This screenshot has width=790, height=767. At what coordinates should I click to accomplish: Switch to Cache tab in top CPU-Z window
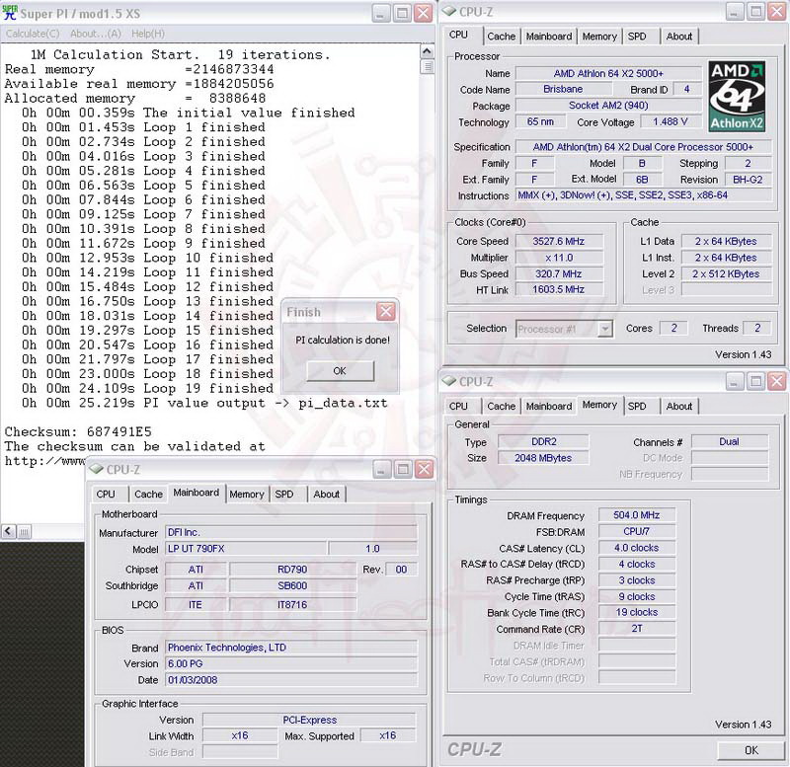pyautogui.click(x=502, y=37)
